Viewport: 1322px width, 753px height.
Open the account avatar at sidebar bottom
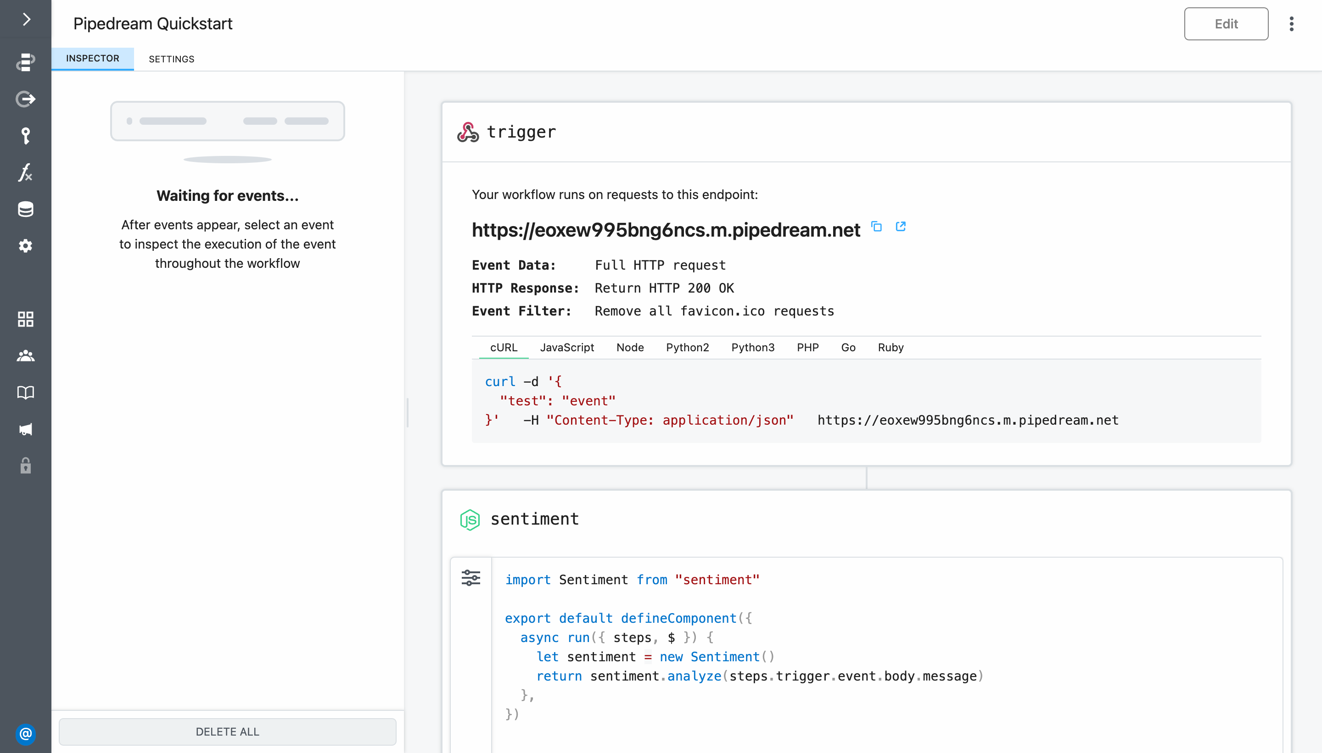(x=26, y=733)
